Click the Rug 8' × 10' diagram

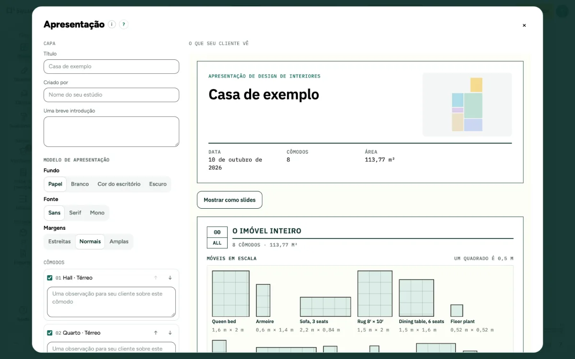tap(375, 294)
